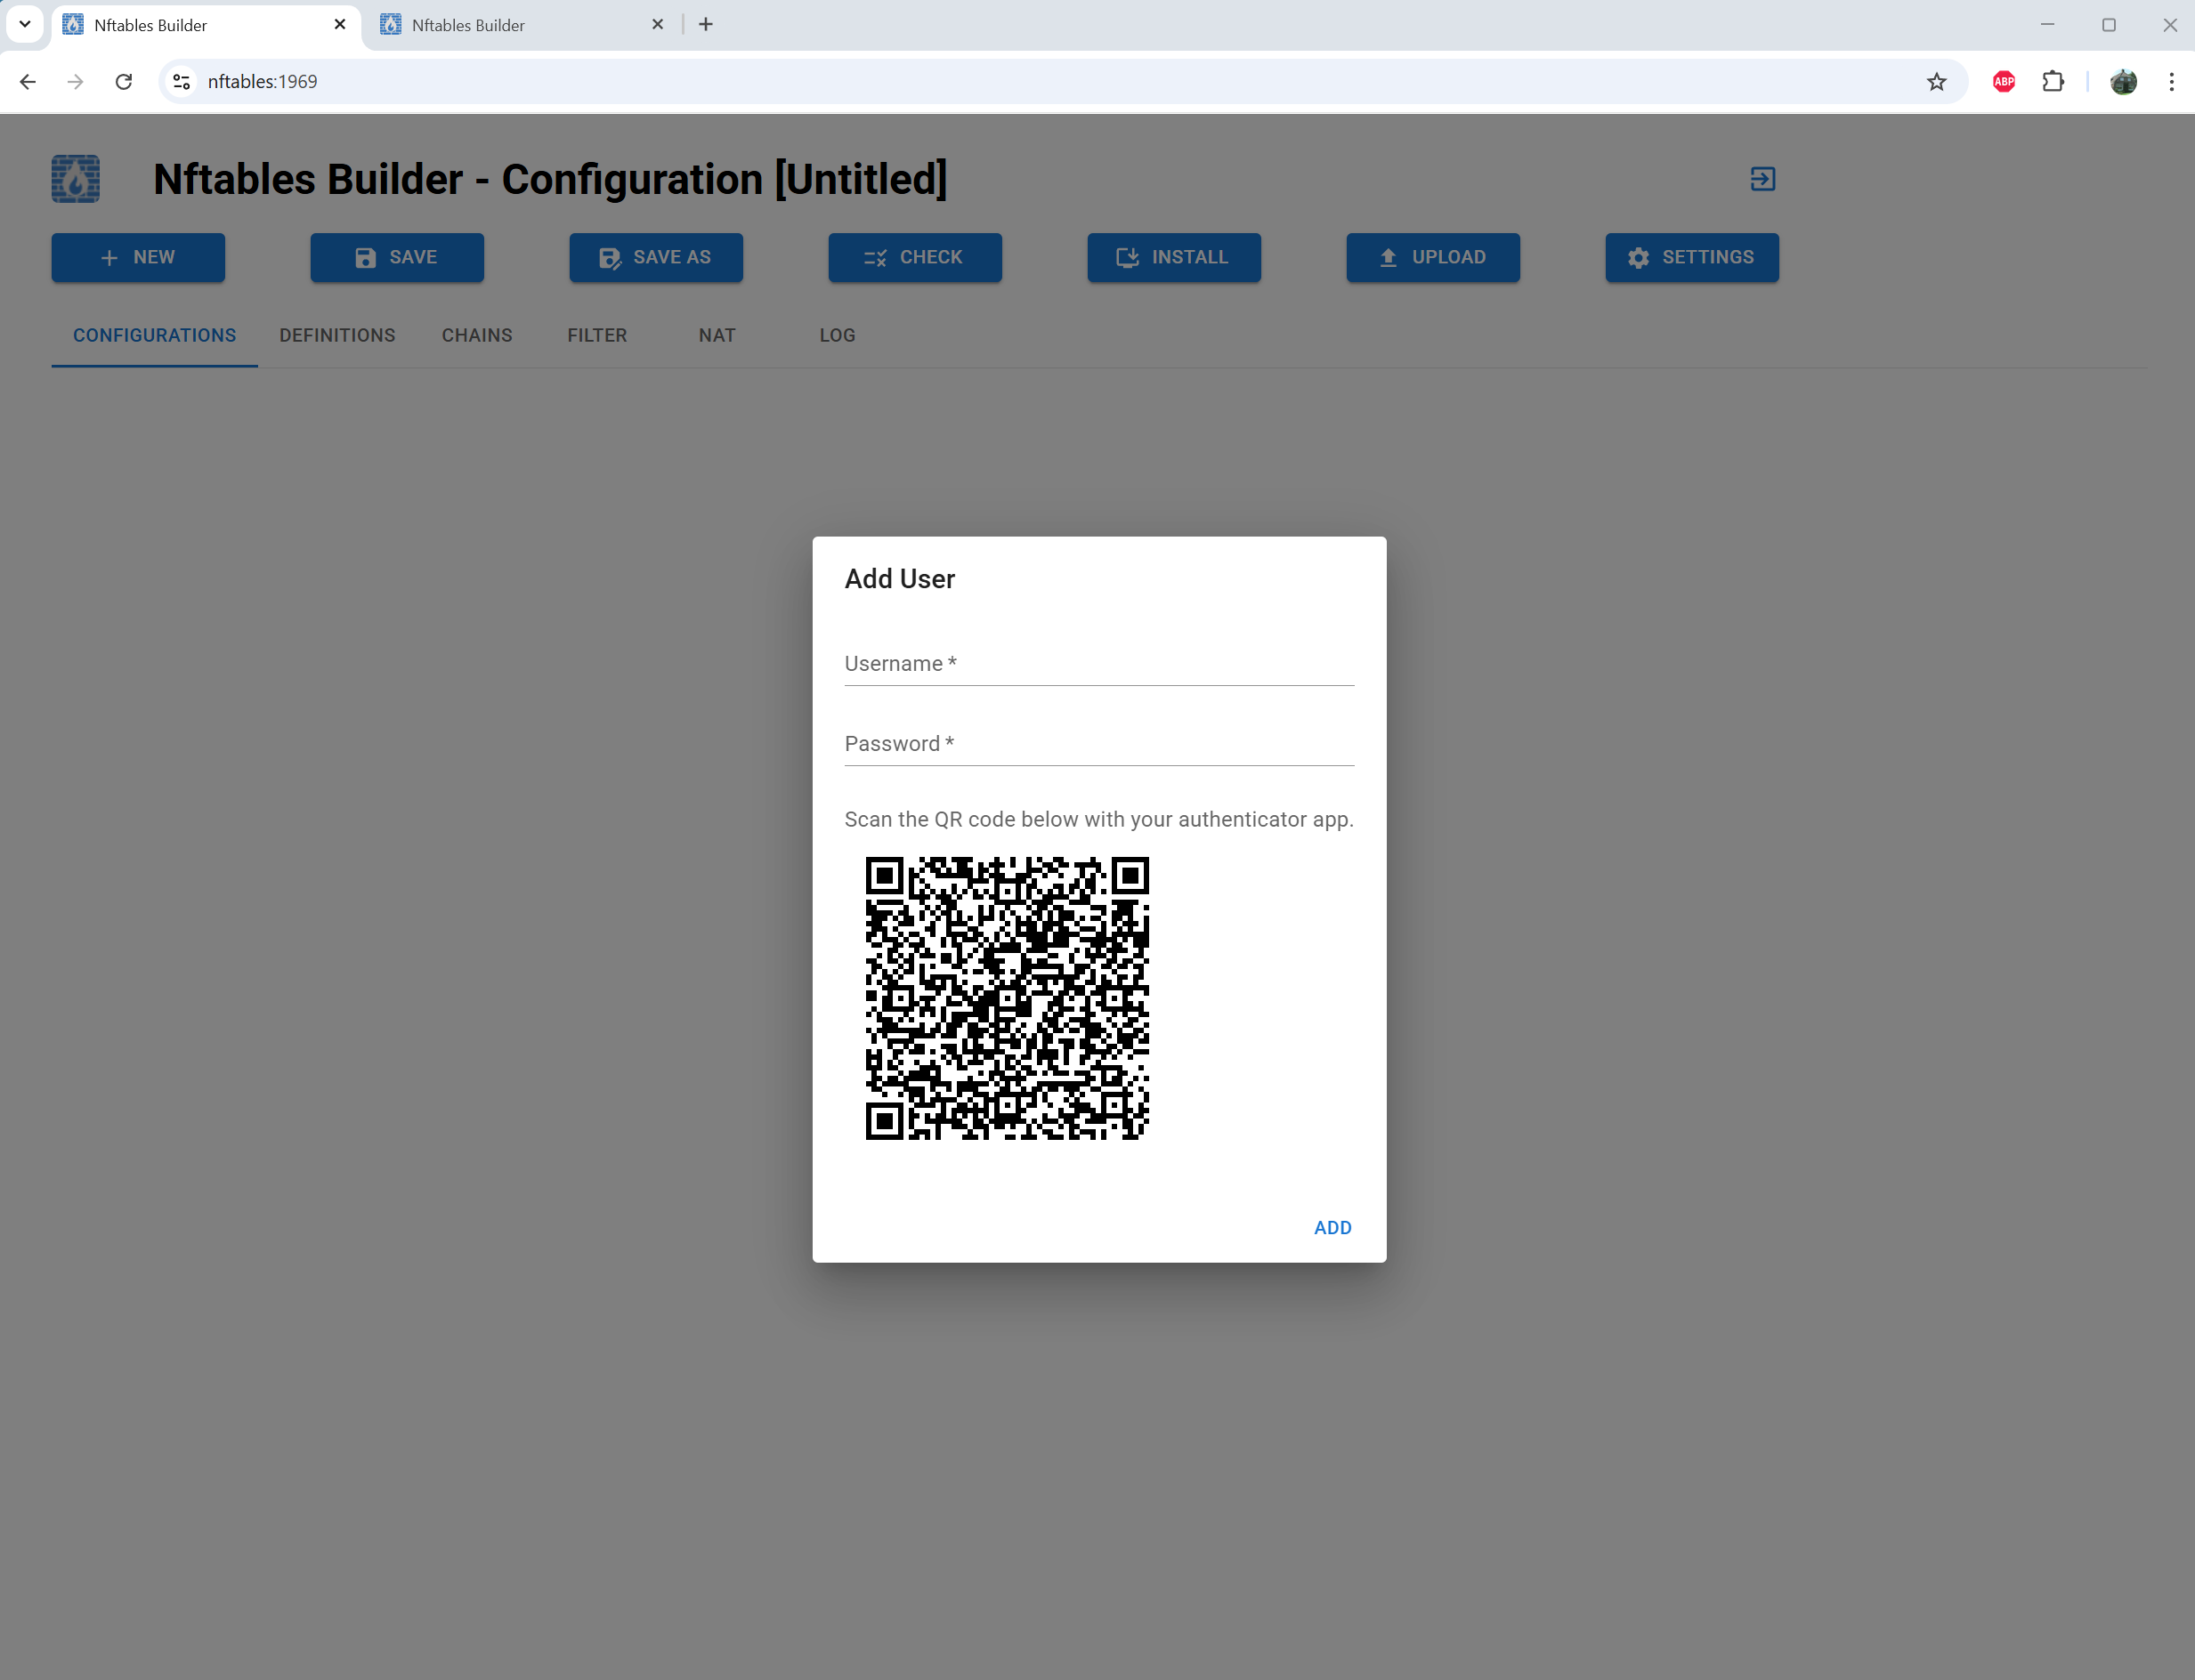The width and height of the screenshot is (2195, 1680).
Task: Bookmark this page with the star icon
Action: tap(1937, 81)
